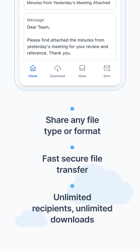
Task: Click the blue dot above 'Share any file'
Action: click(72, 109)
